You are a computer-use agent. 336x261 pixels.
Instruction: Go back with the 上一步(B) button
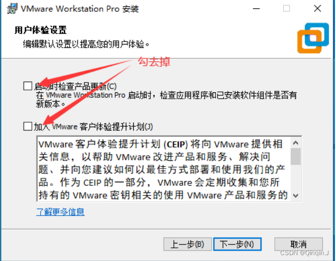click(x=188, y=244)
